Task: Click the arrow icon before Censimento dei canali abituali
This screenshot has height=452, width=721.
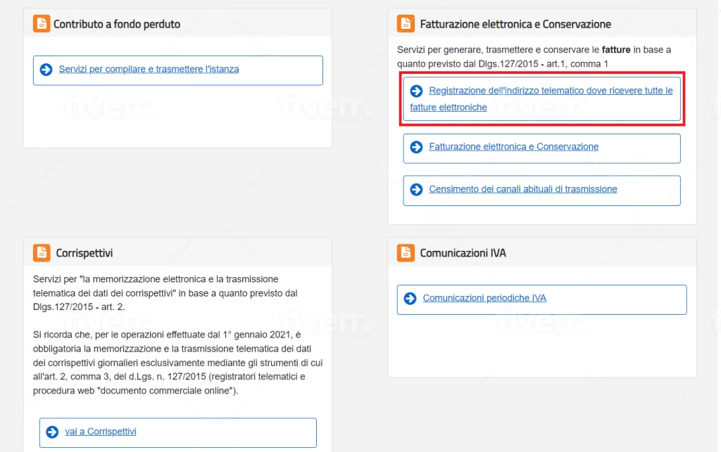Action: coord(415,190)
